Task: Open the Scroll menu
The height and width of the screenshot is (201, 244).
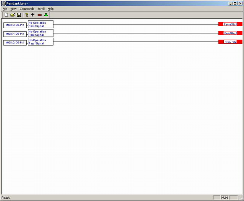Action: pos(41,9)
